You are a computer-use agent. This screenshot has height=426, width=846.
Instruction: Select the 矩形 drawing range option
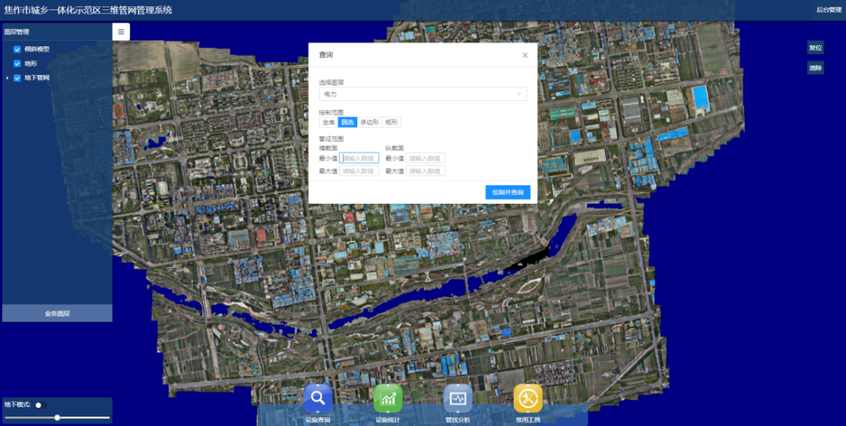click(x=392, y=122)
